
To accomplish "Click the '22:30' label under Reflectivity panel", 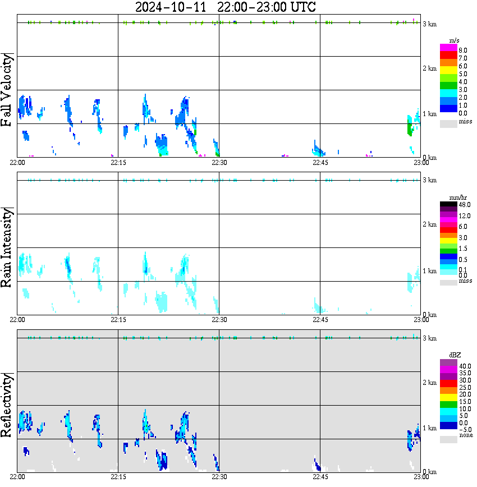I will pyautogui.click(x=219, y=477).
